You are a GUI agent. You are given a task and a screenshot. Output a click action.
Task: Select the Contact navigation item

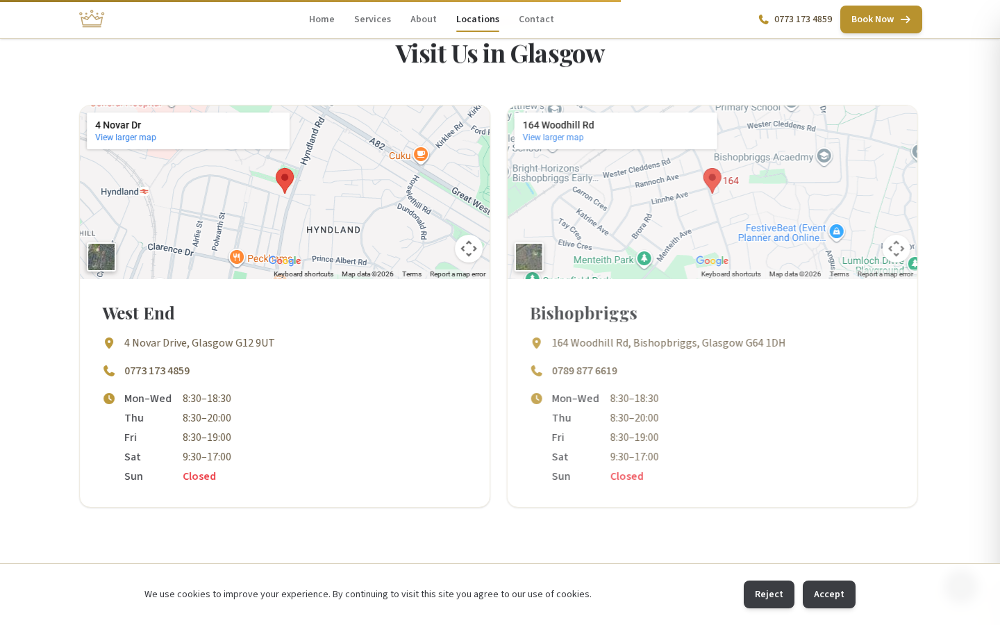point(536,19)
